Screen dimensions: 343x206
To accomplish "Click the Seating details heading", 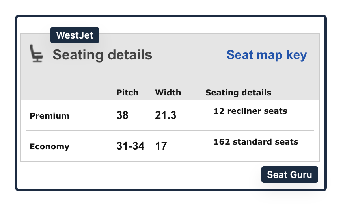I will [102, 55].
